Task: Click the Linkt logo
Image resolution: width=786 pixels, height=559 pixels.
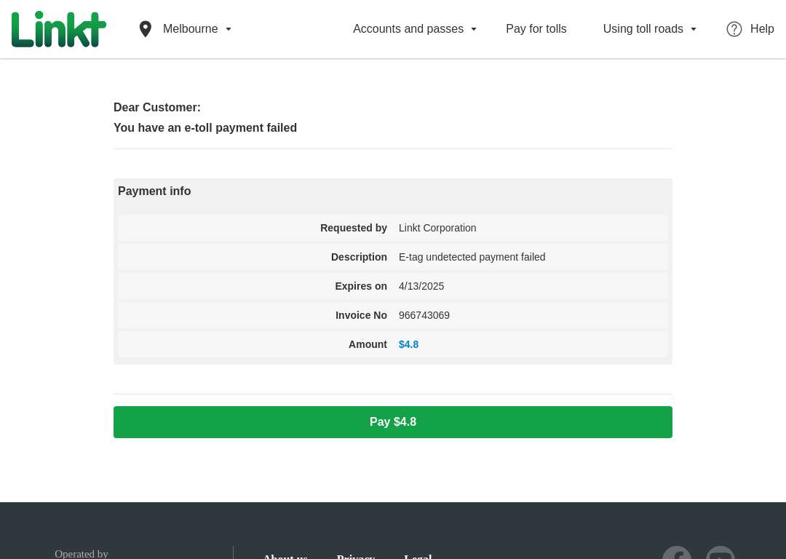Action: (x=59, y=29)
